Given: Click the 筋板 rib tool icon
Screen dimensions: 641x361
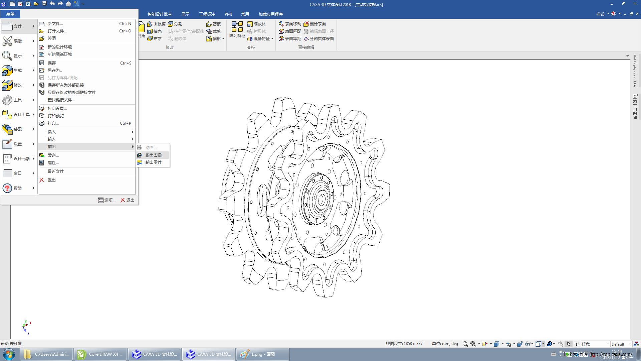Looking at the screenshot, I should tap(209, 24).
